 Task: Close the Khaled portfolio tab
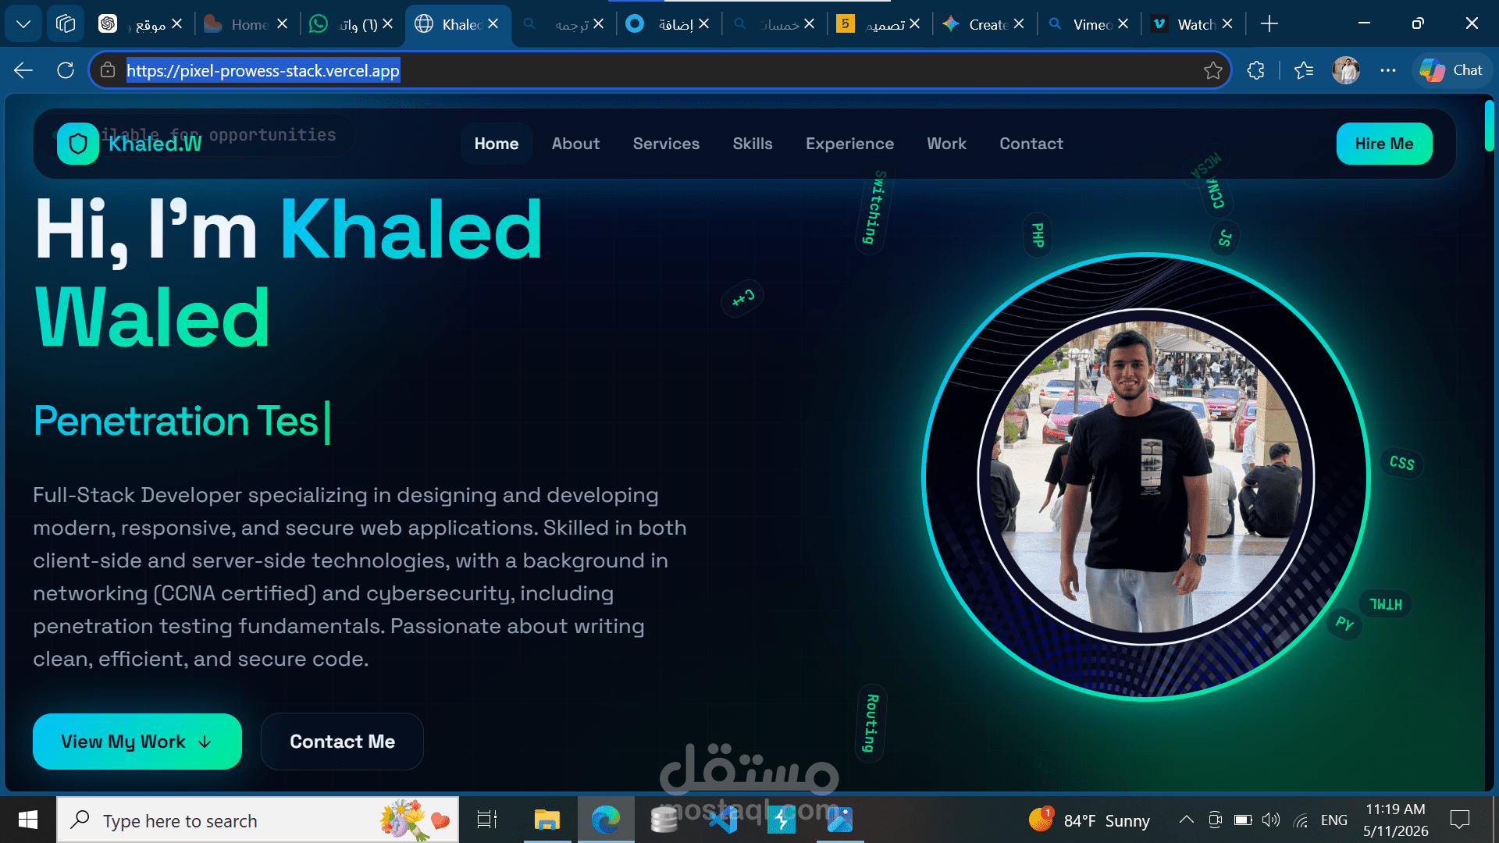coord(493,24)
